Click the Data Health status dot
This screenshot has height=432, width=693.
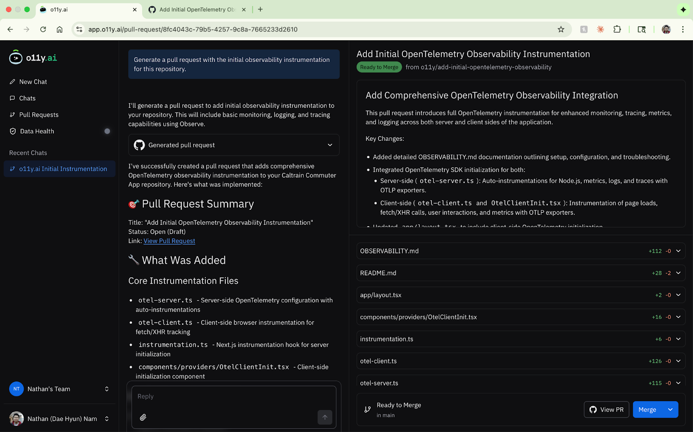coord(107,131)
